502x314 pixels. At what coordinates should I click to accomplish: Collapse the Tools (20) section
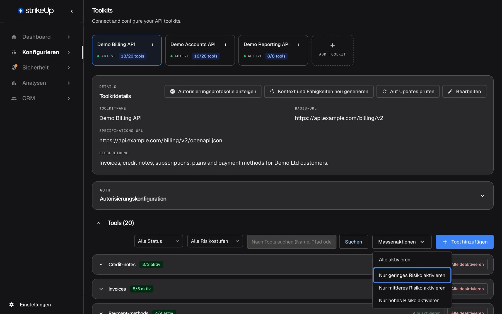click(x=98, y=223)
